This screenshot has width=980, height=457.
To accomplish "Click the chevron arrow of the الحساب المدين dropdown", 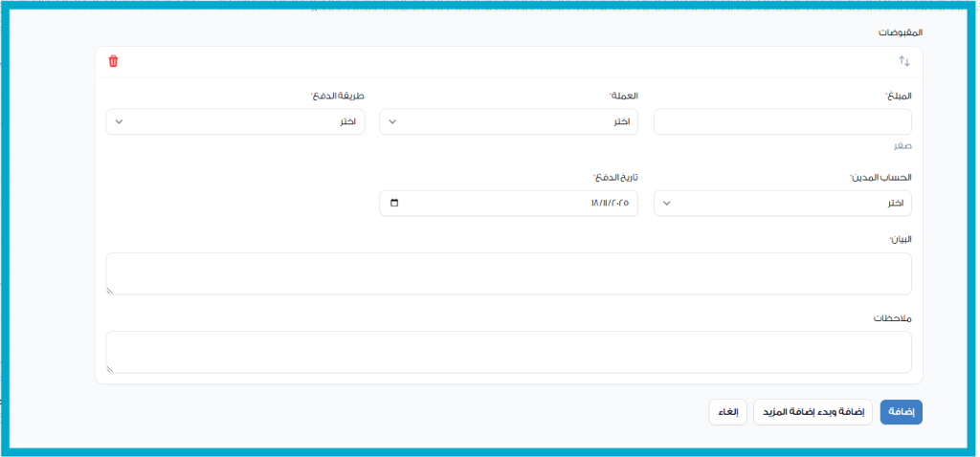I will click(x=667, y=204).
